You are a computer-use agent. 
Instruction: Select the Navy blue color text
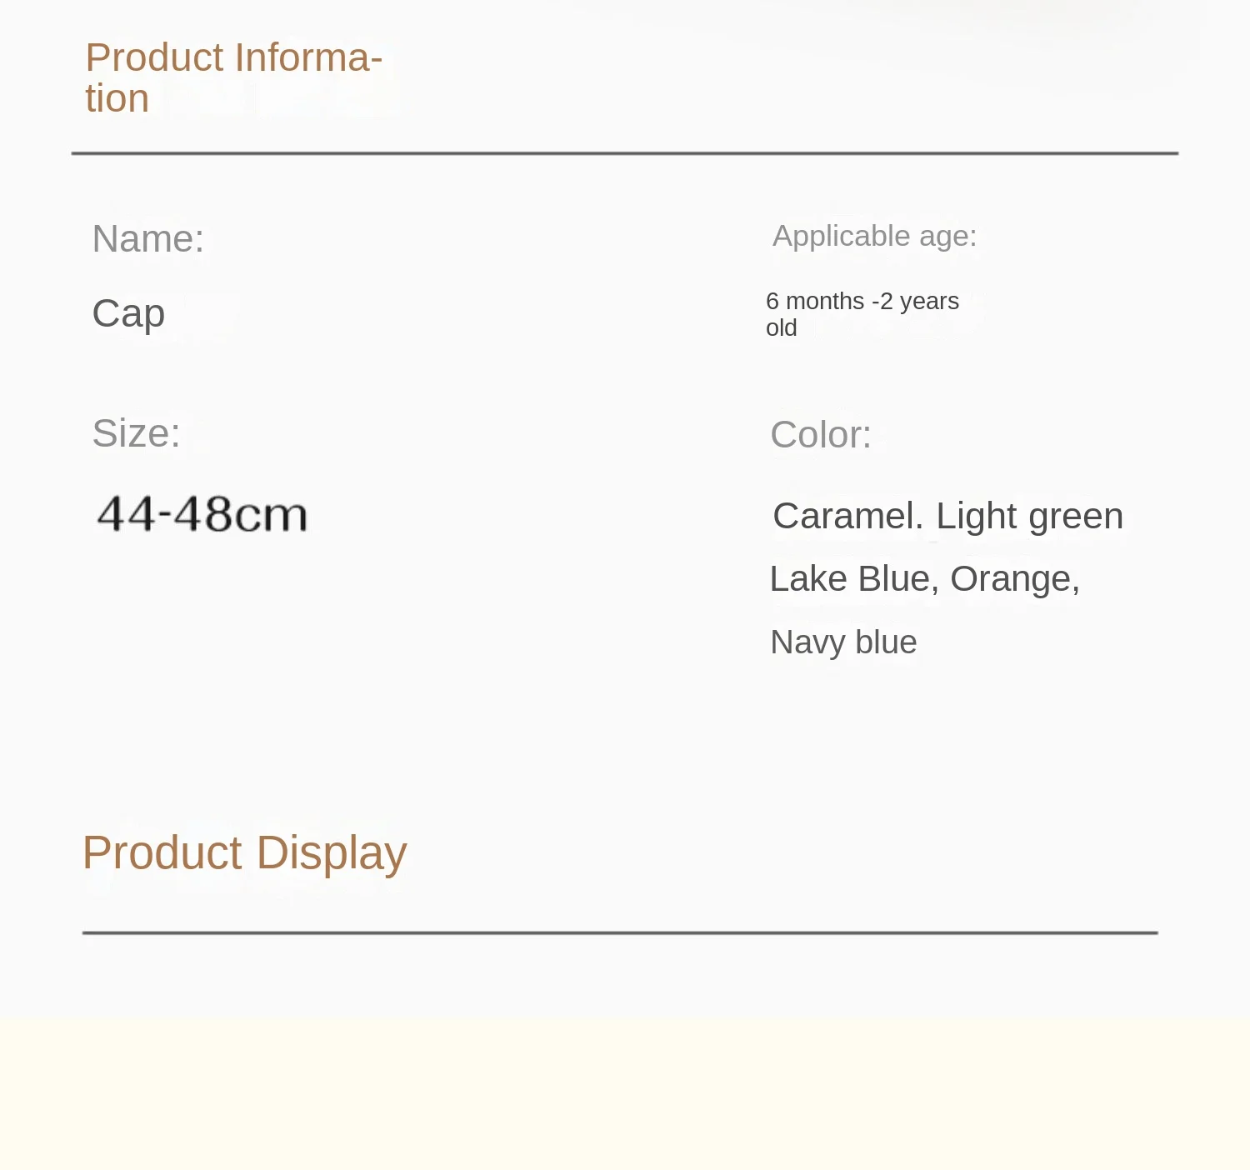pyautogui.click(x=843, y=643)
